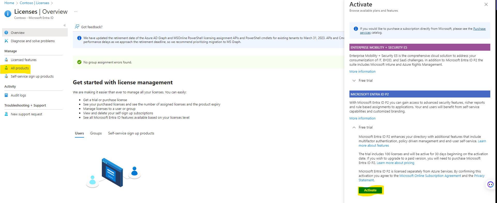497x203 pixels.
Task: Click 'No group assignment errors found.' text
Action: click(x=108, y=62)
